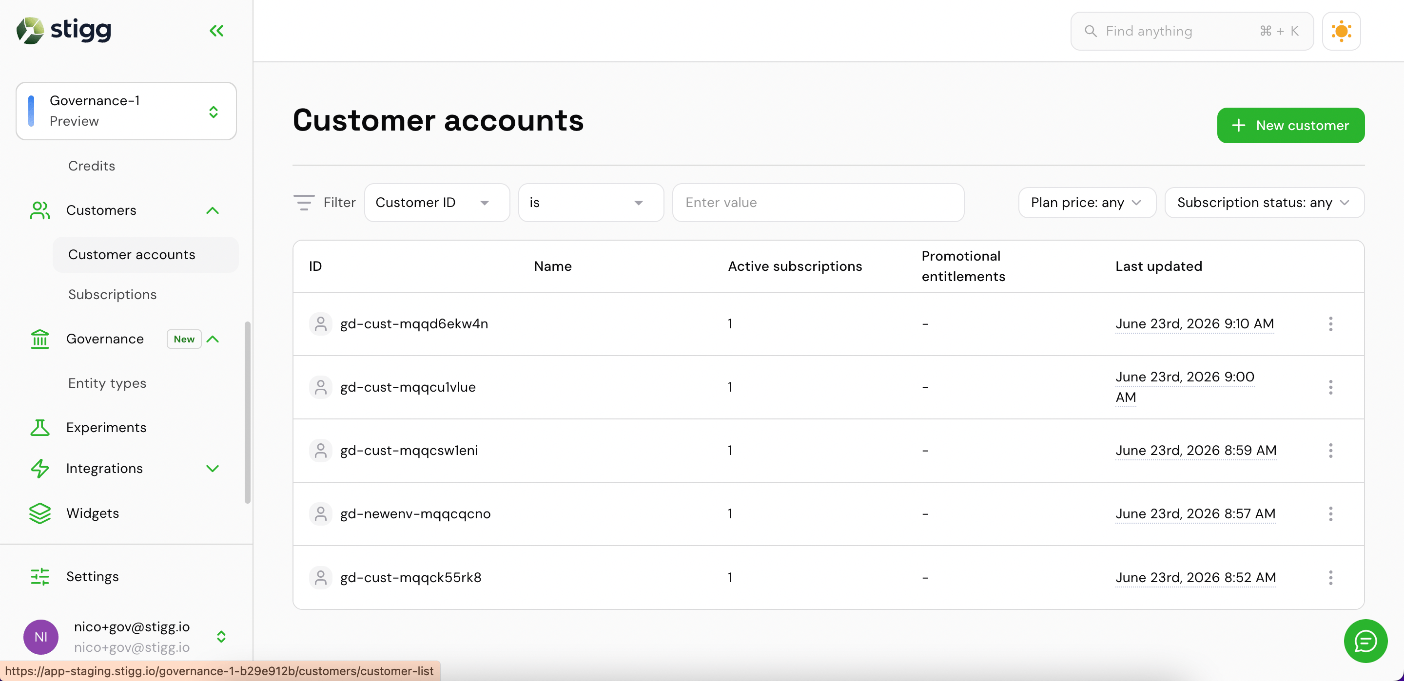Click the Filter lines icon
This screenshot has width=1404, height=681.
tap(304, 203)
